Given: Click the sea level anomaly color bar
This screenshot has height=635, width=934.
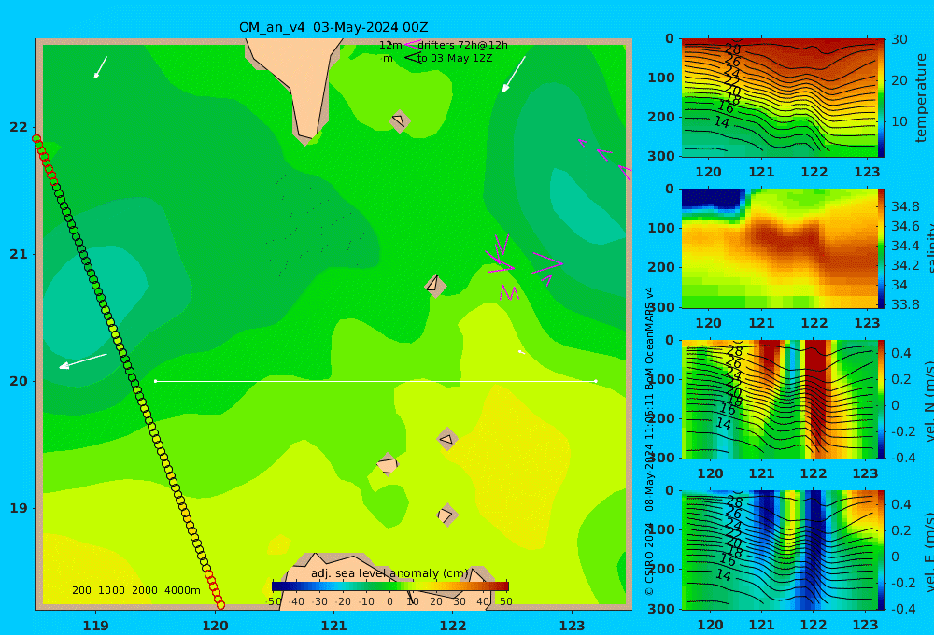Looking at the screenshot, I should (x=390, y=586).
